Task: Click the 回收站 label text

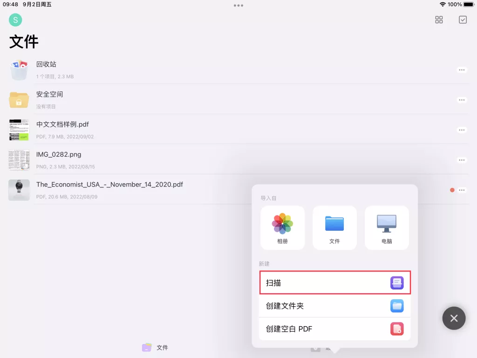Action: (46, 64)
